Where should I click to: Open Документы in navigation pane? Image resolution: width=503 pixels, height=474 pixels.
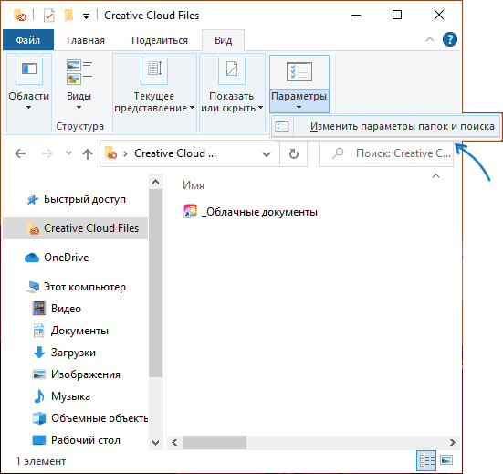(79, 331)
